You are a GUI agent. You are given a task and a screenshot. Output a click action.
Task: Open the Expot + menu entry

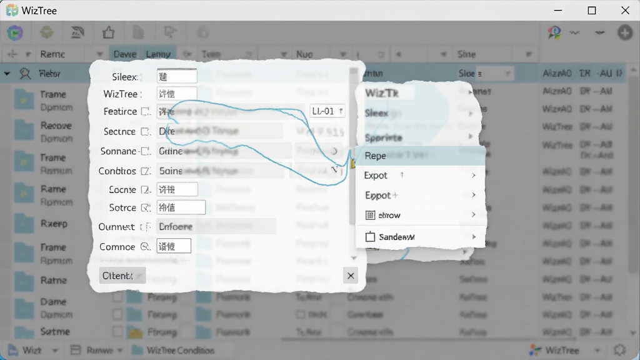tap(421, 195)
